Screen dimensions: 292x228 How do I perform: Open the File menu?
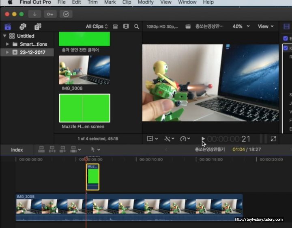[62, 2]
